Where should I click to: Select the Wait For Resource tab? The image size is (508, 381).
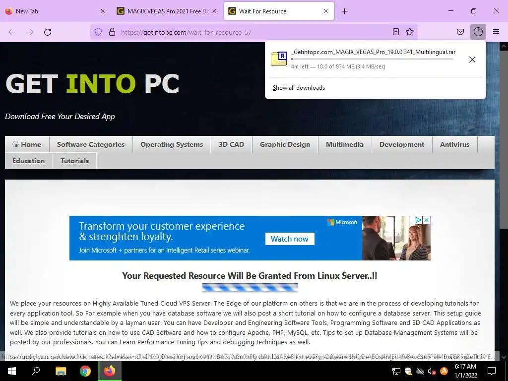(x=279, y=11)
